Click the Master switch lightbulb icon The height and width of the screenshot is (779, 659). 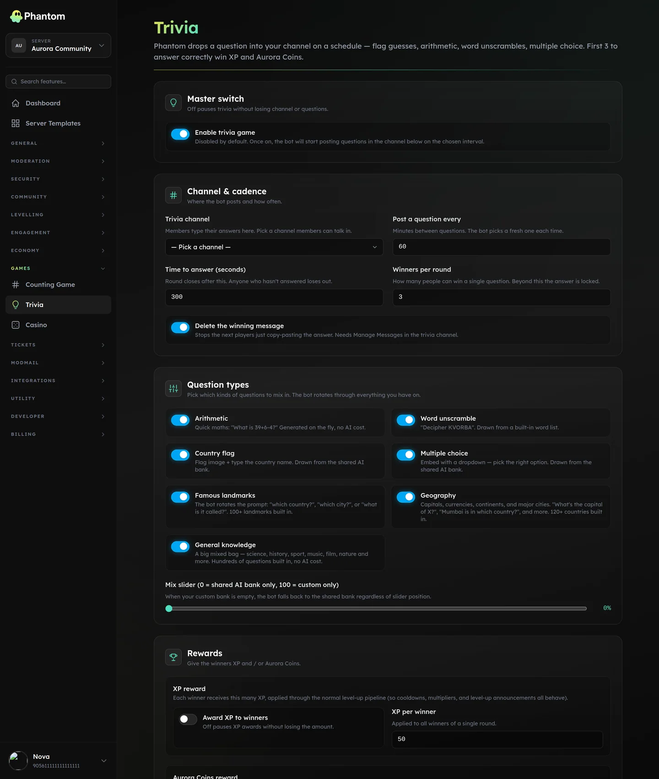(x=173, y=103)
